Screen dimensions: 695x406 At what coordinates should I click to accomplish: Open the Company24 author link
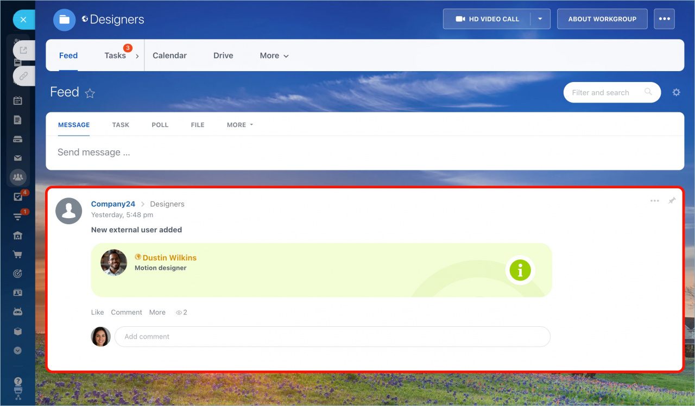point(113,204)
